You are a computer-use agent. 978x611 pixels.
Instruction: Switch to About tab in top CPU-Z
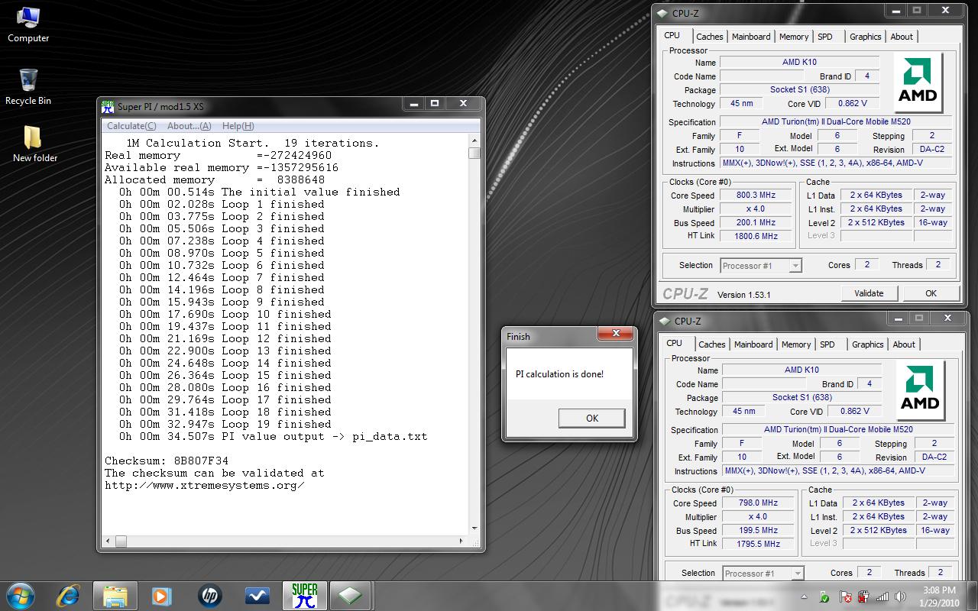click(902, 37)
